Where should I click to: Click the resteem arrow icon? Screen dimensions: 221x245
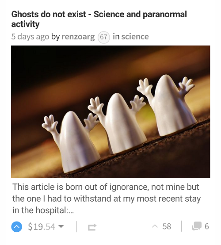click(x=92, y=227)
